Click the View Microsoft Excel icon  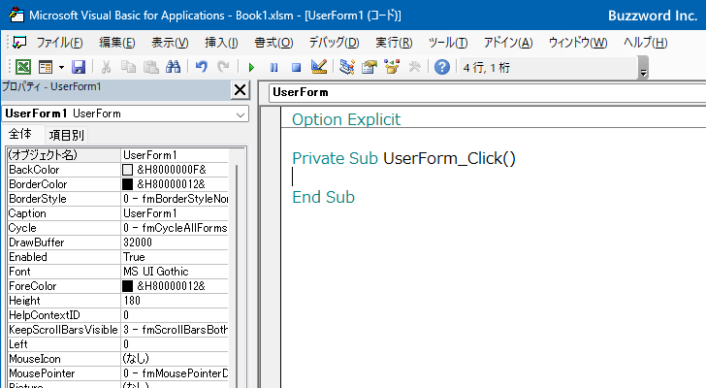coord(23,67)
